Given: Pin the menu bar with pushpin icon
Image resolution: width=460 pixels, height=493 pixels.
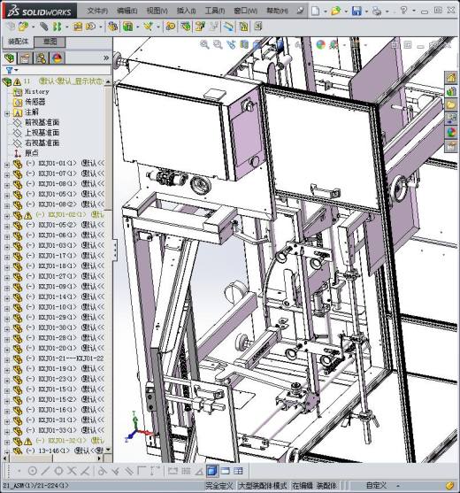Looking at the screenshot, I should (x=300, y=11).
